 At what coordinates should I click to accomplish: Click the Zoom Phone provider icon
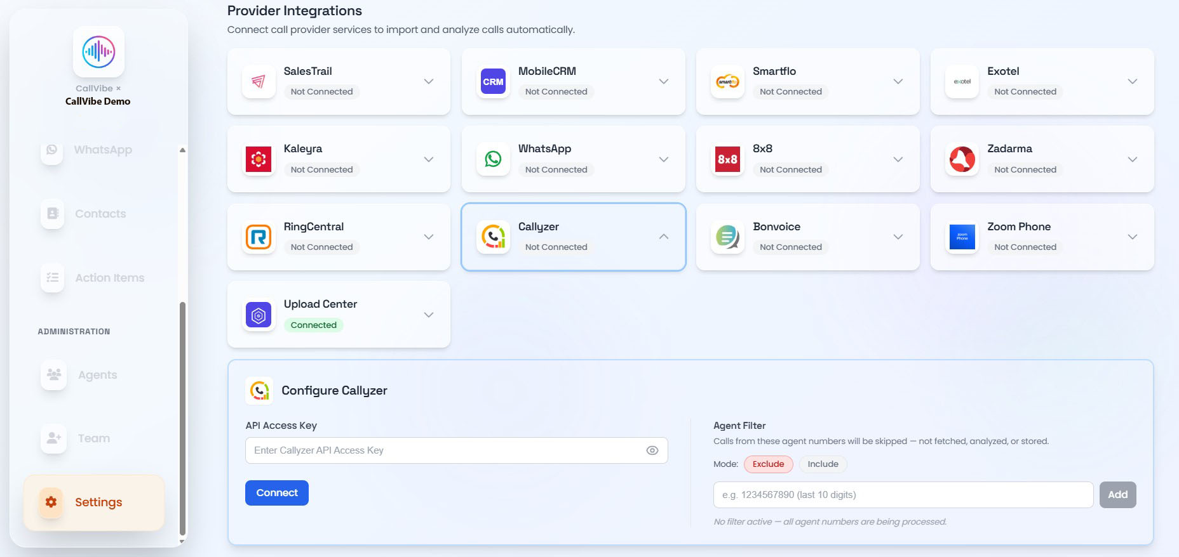962,237
